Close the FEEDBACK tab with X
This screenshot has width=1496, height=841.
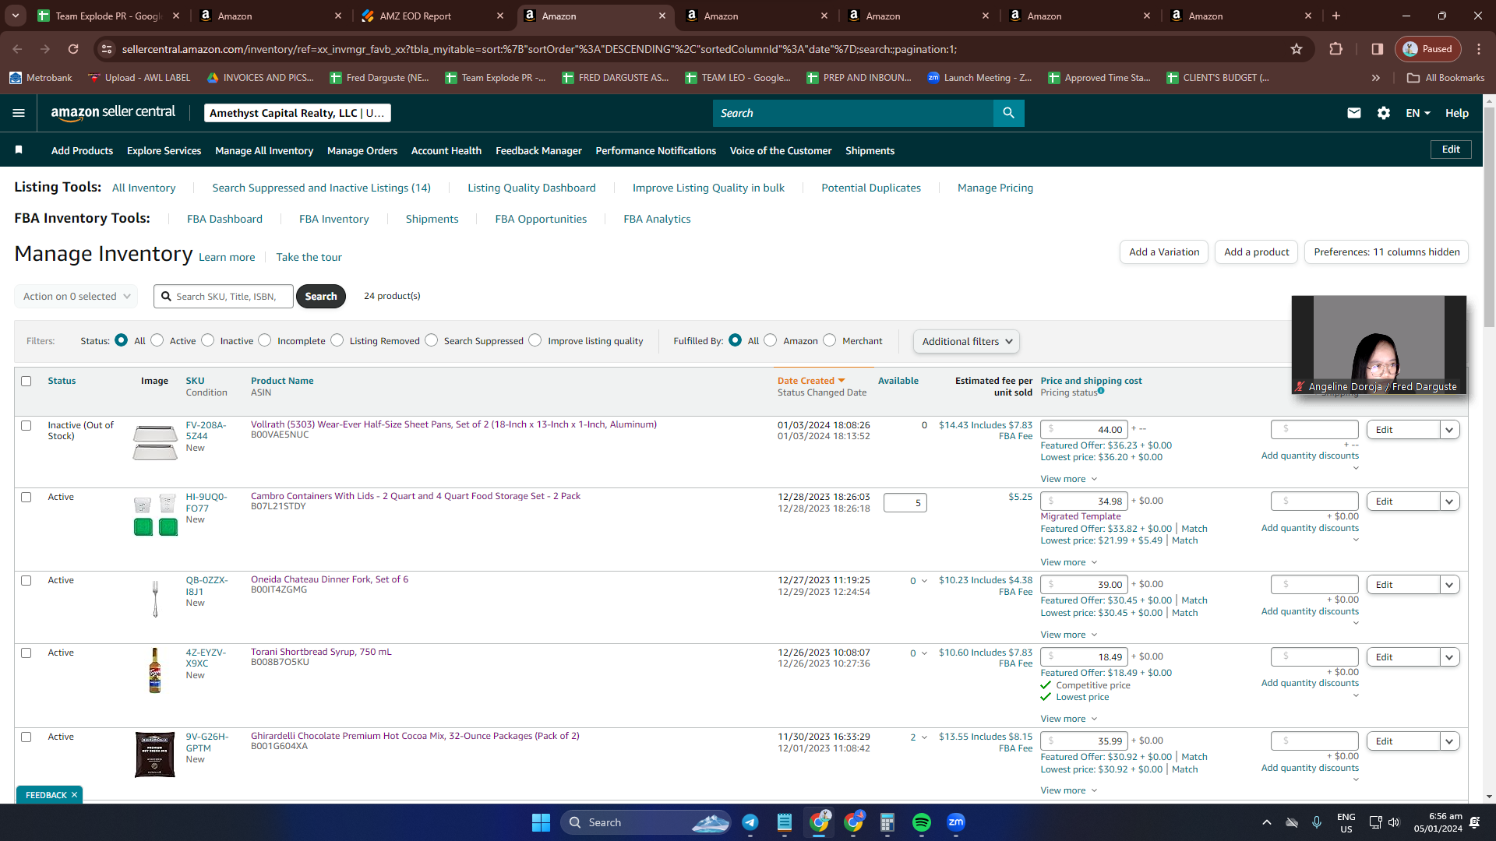coord(75,795)
